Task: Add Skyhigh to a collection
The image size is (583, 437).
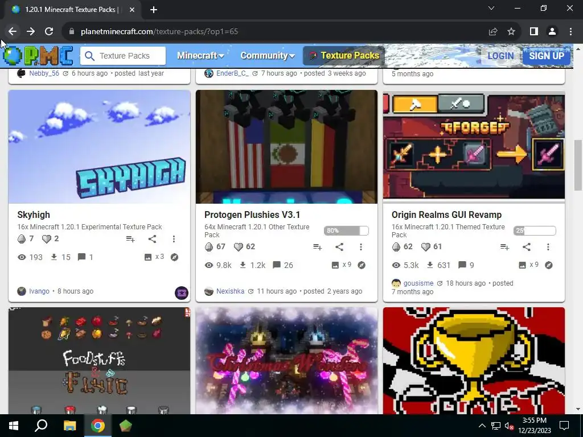Action: [130, 239]
